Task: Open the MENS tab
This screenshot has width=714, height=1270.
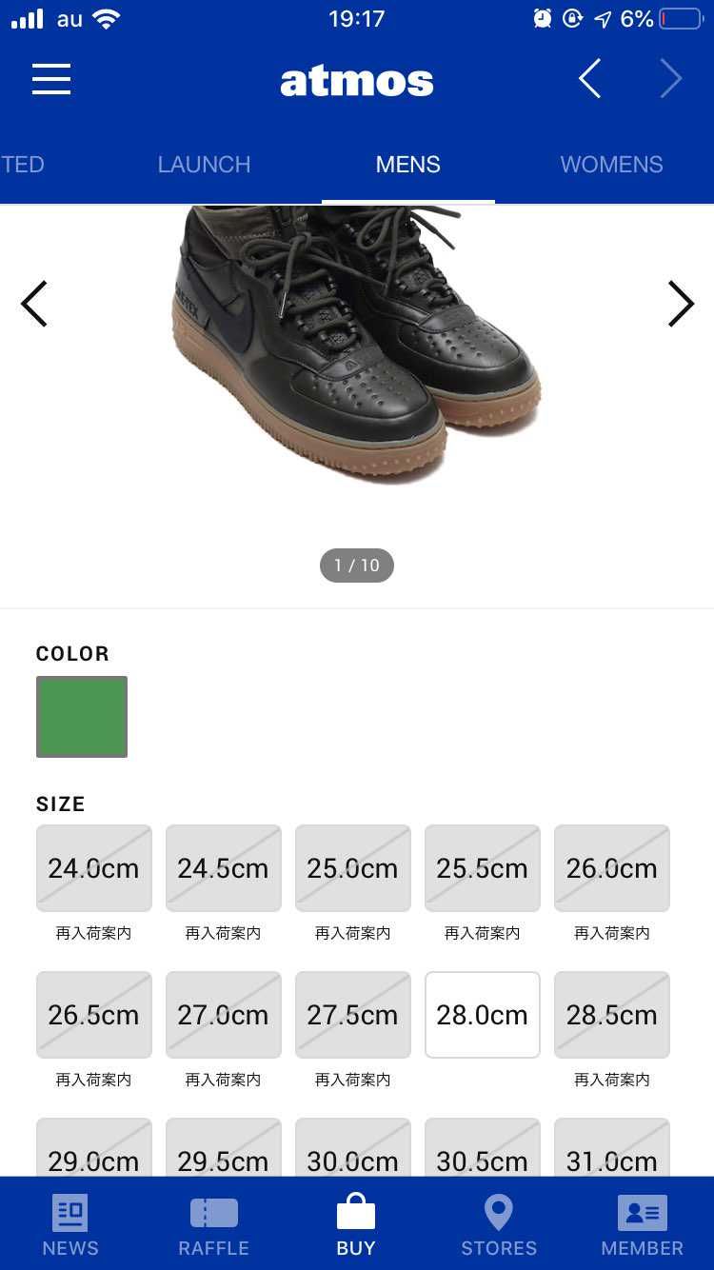Action: (408, 165)
